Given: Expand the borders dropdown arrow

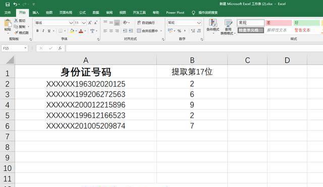Looking at the screenshot, I should coord(65,31).
